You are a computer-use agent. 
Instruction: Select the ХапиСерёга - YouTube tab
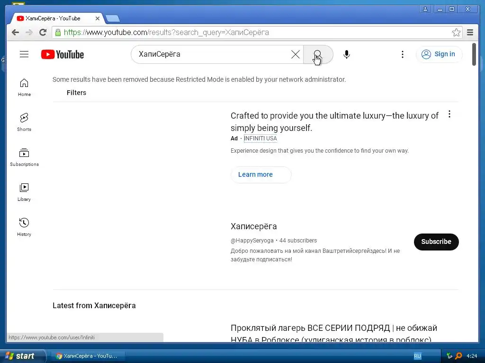point(53,18)
